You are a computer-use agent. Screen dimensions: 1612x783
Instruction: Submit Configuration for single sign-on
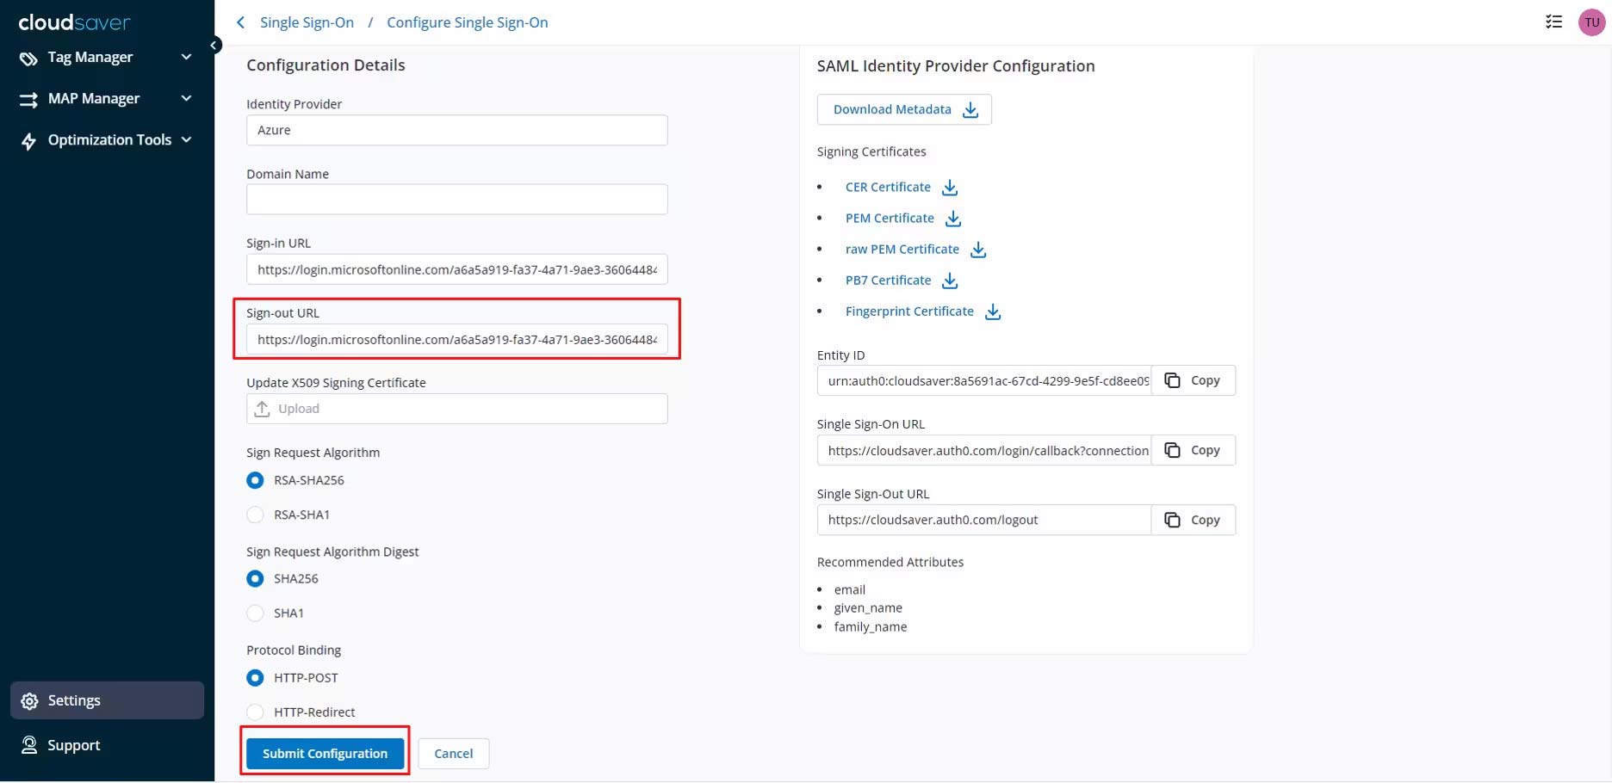tap(325, 754)
